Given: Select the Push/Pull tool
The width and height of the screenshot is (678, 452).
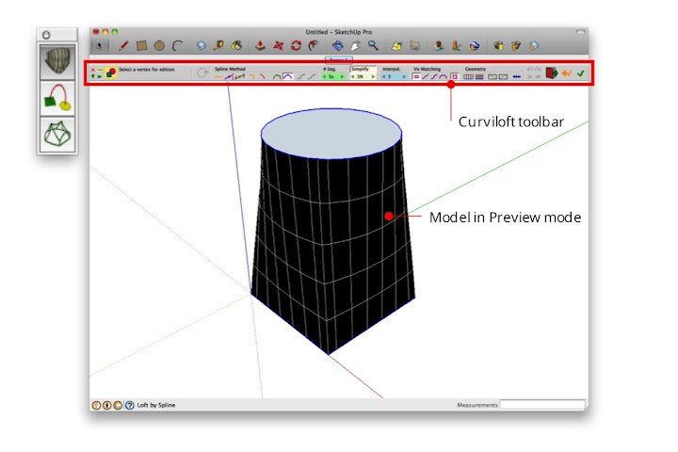Looking at the screenshot, I should point(260,44).
